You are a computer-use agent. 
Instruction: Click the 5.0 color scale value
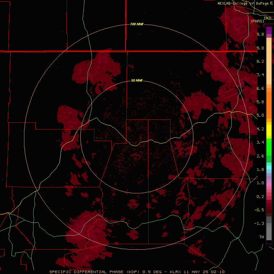pyautogui.click(x=260, y=115)
